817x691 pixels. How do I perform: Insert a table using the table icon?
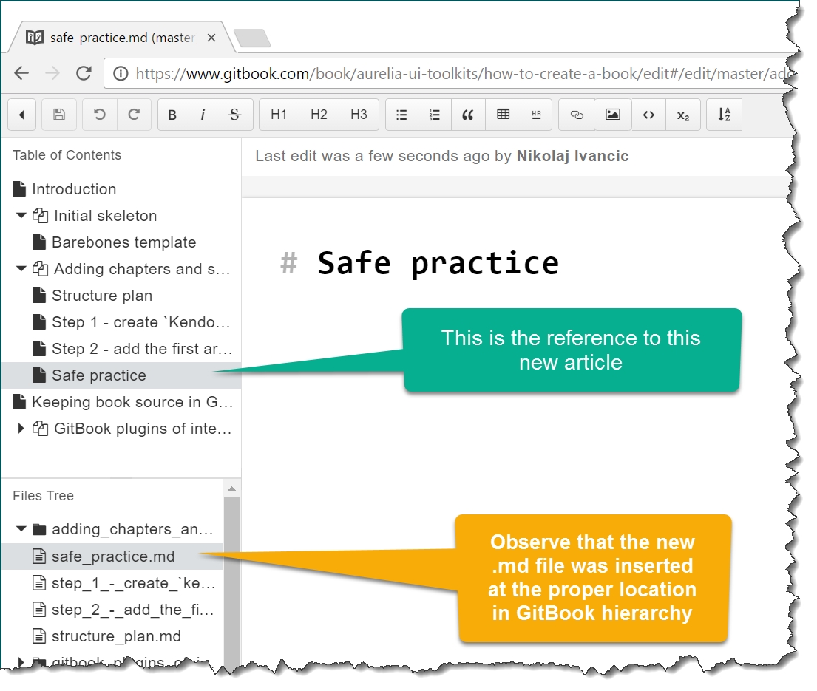click(503, 115)
